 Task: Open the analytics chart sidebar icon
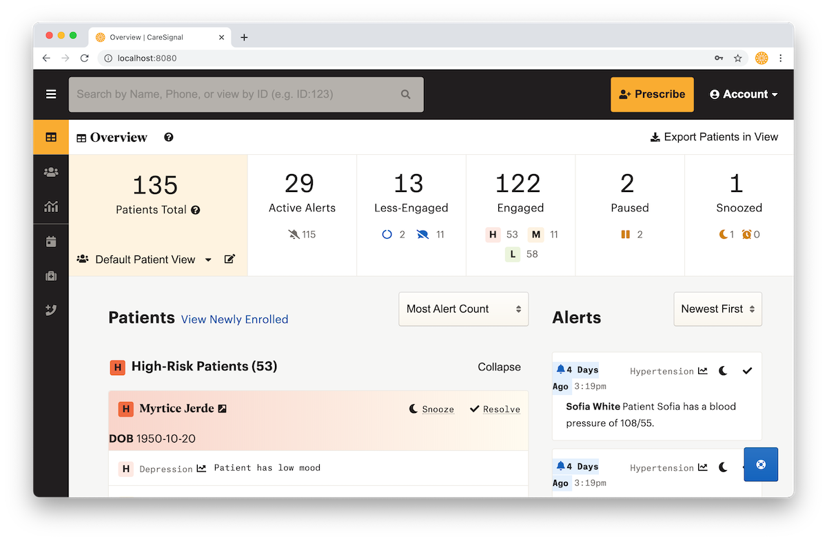(x=51, y=206)
